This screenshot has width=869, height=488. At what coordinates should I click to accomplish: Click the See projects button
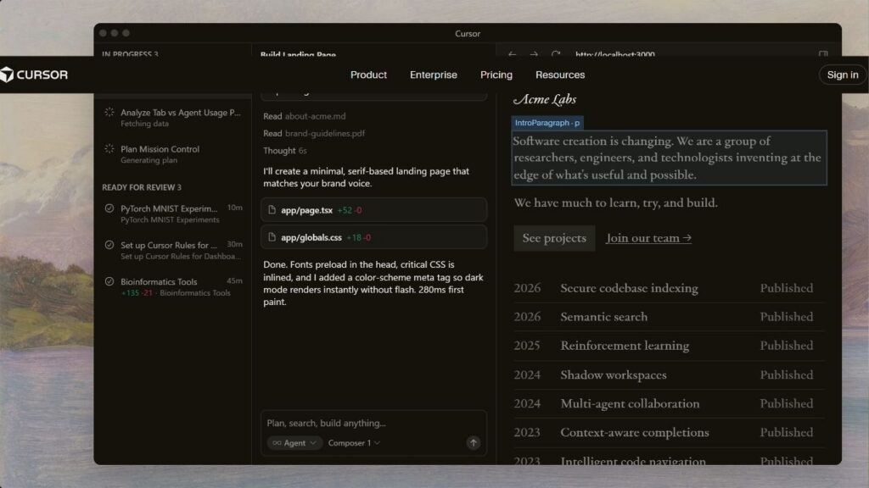click(x=554, y=238)
